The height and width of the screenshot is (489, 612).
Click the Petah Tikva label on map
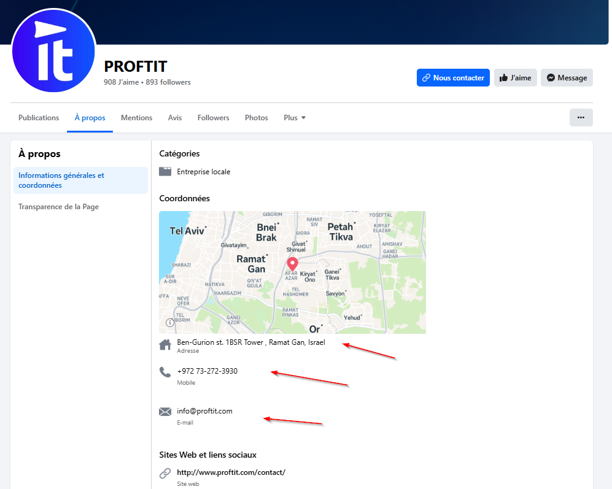[341, 232]
